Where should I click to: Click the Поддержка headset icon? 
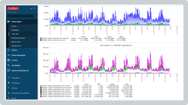coord(8,78)
